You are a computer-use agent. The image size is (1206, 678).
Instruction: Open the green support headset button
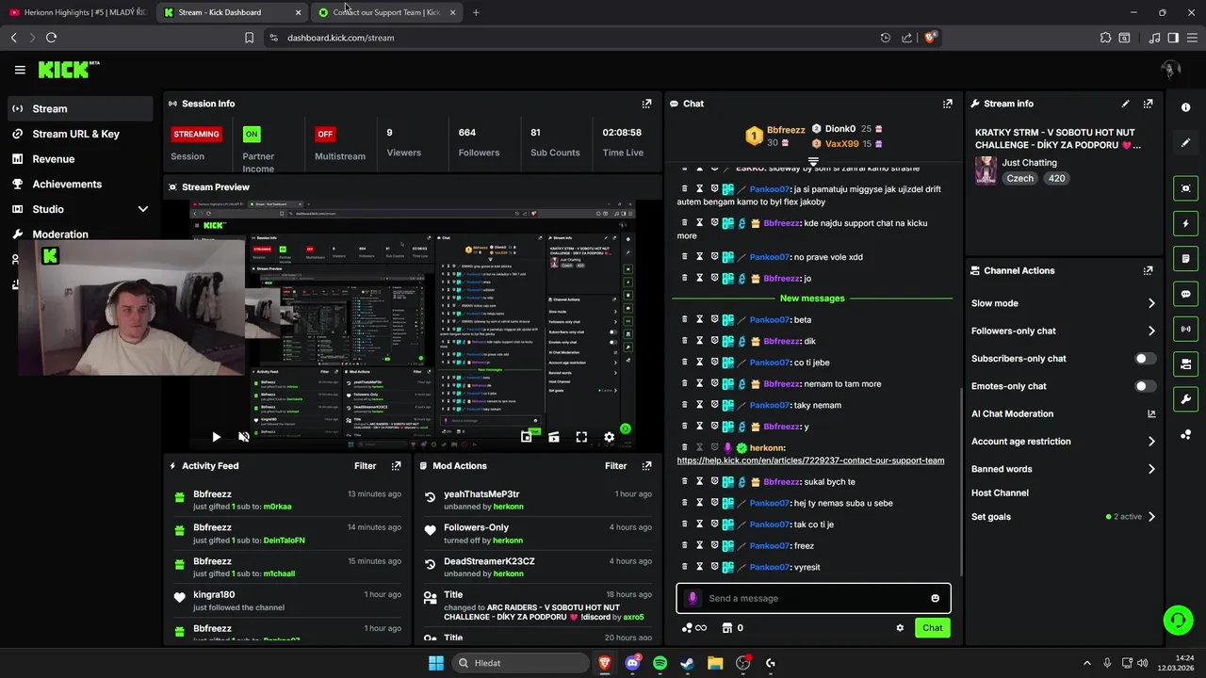coord(1178,620)
